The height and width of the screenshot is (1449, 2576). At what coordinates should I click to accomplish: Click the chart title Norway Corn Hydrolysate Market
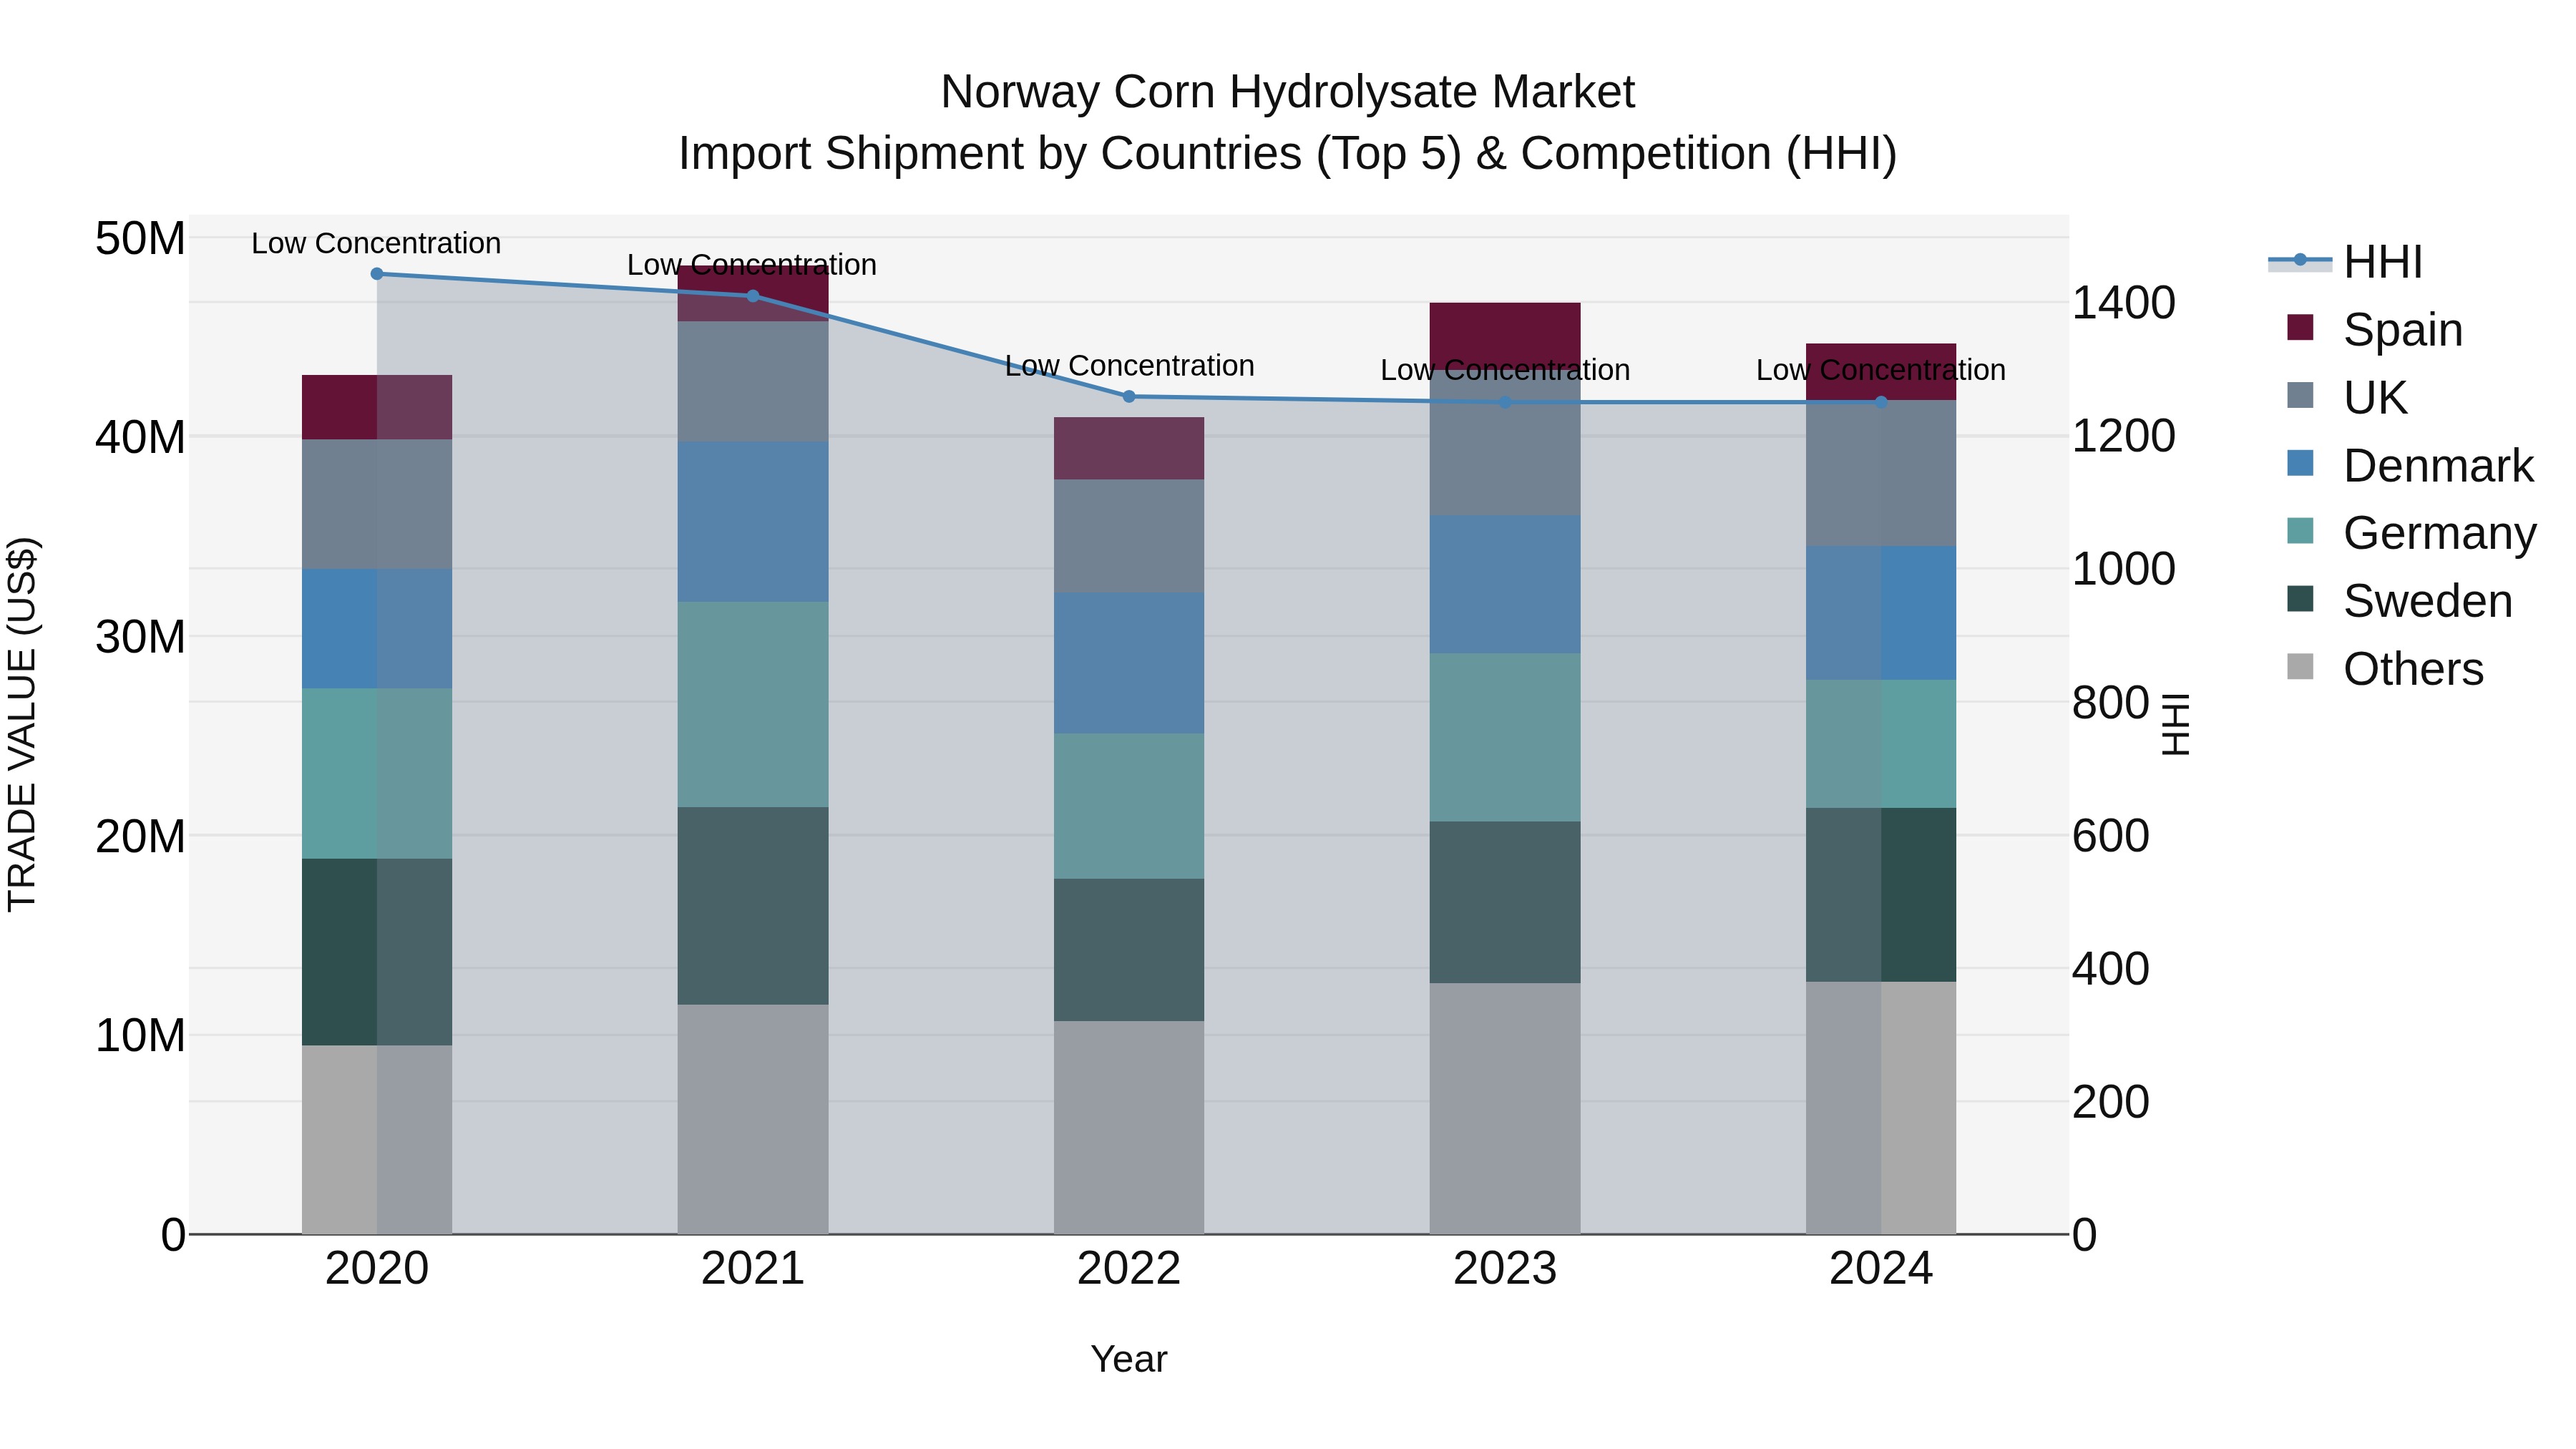click(1288, 92)
